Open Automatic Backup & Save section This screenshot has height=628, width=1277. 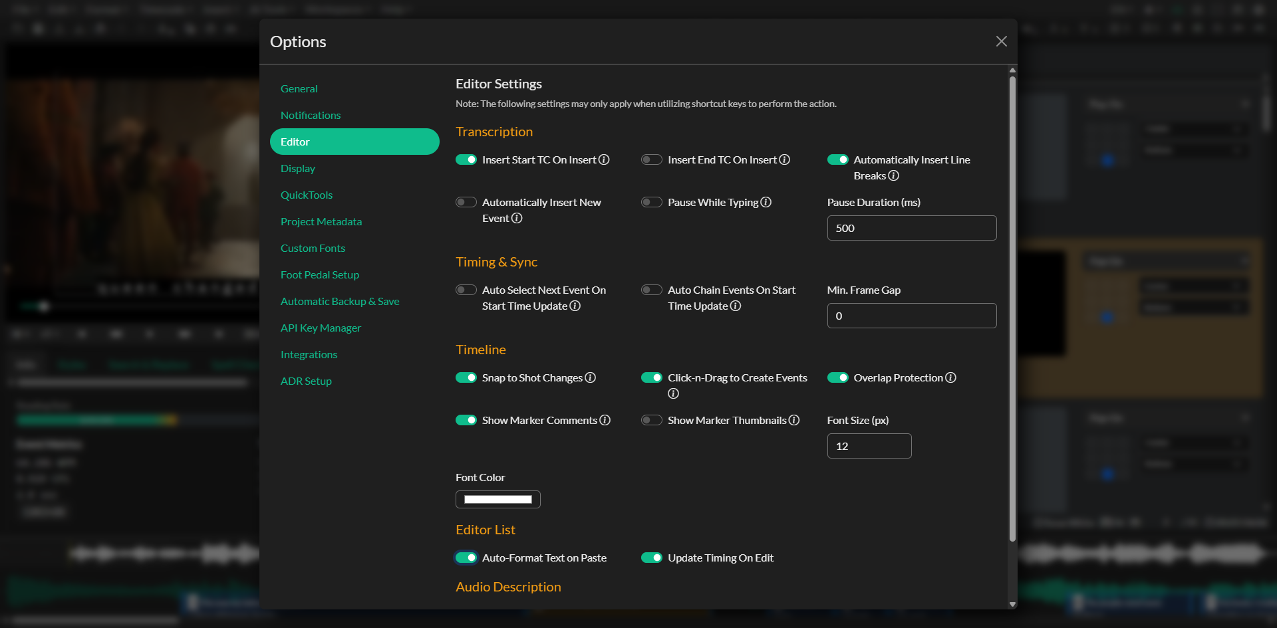pyautogui.click(x=355, y=301)
